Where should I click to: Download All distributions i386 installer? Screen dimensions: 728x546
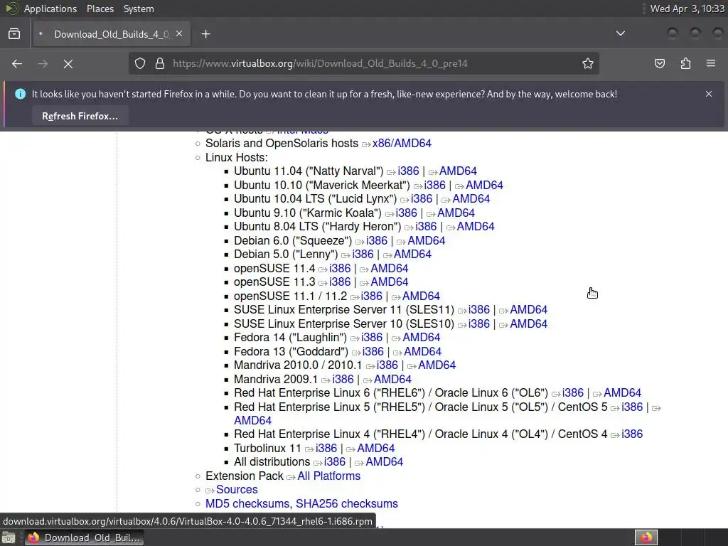tap(335, 462)
